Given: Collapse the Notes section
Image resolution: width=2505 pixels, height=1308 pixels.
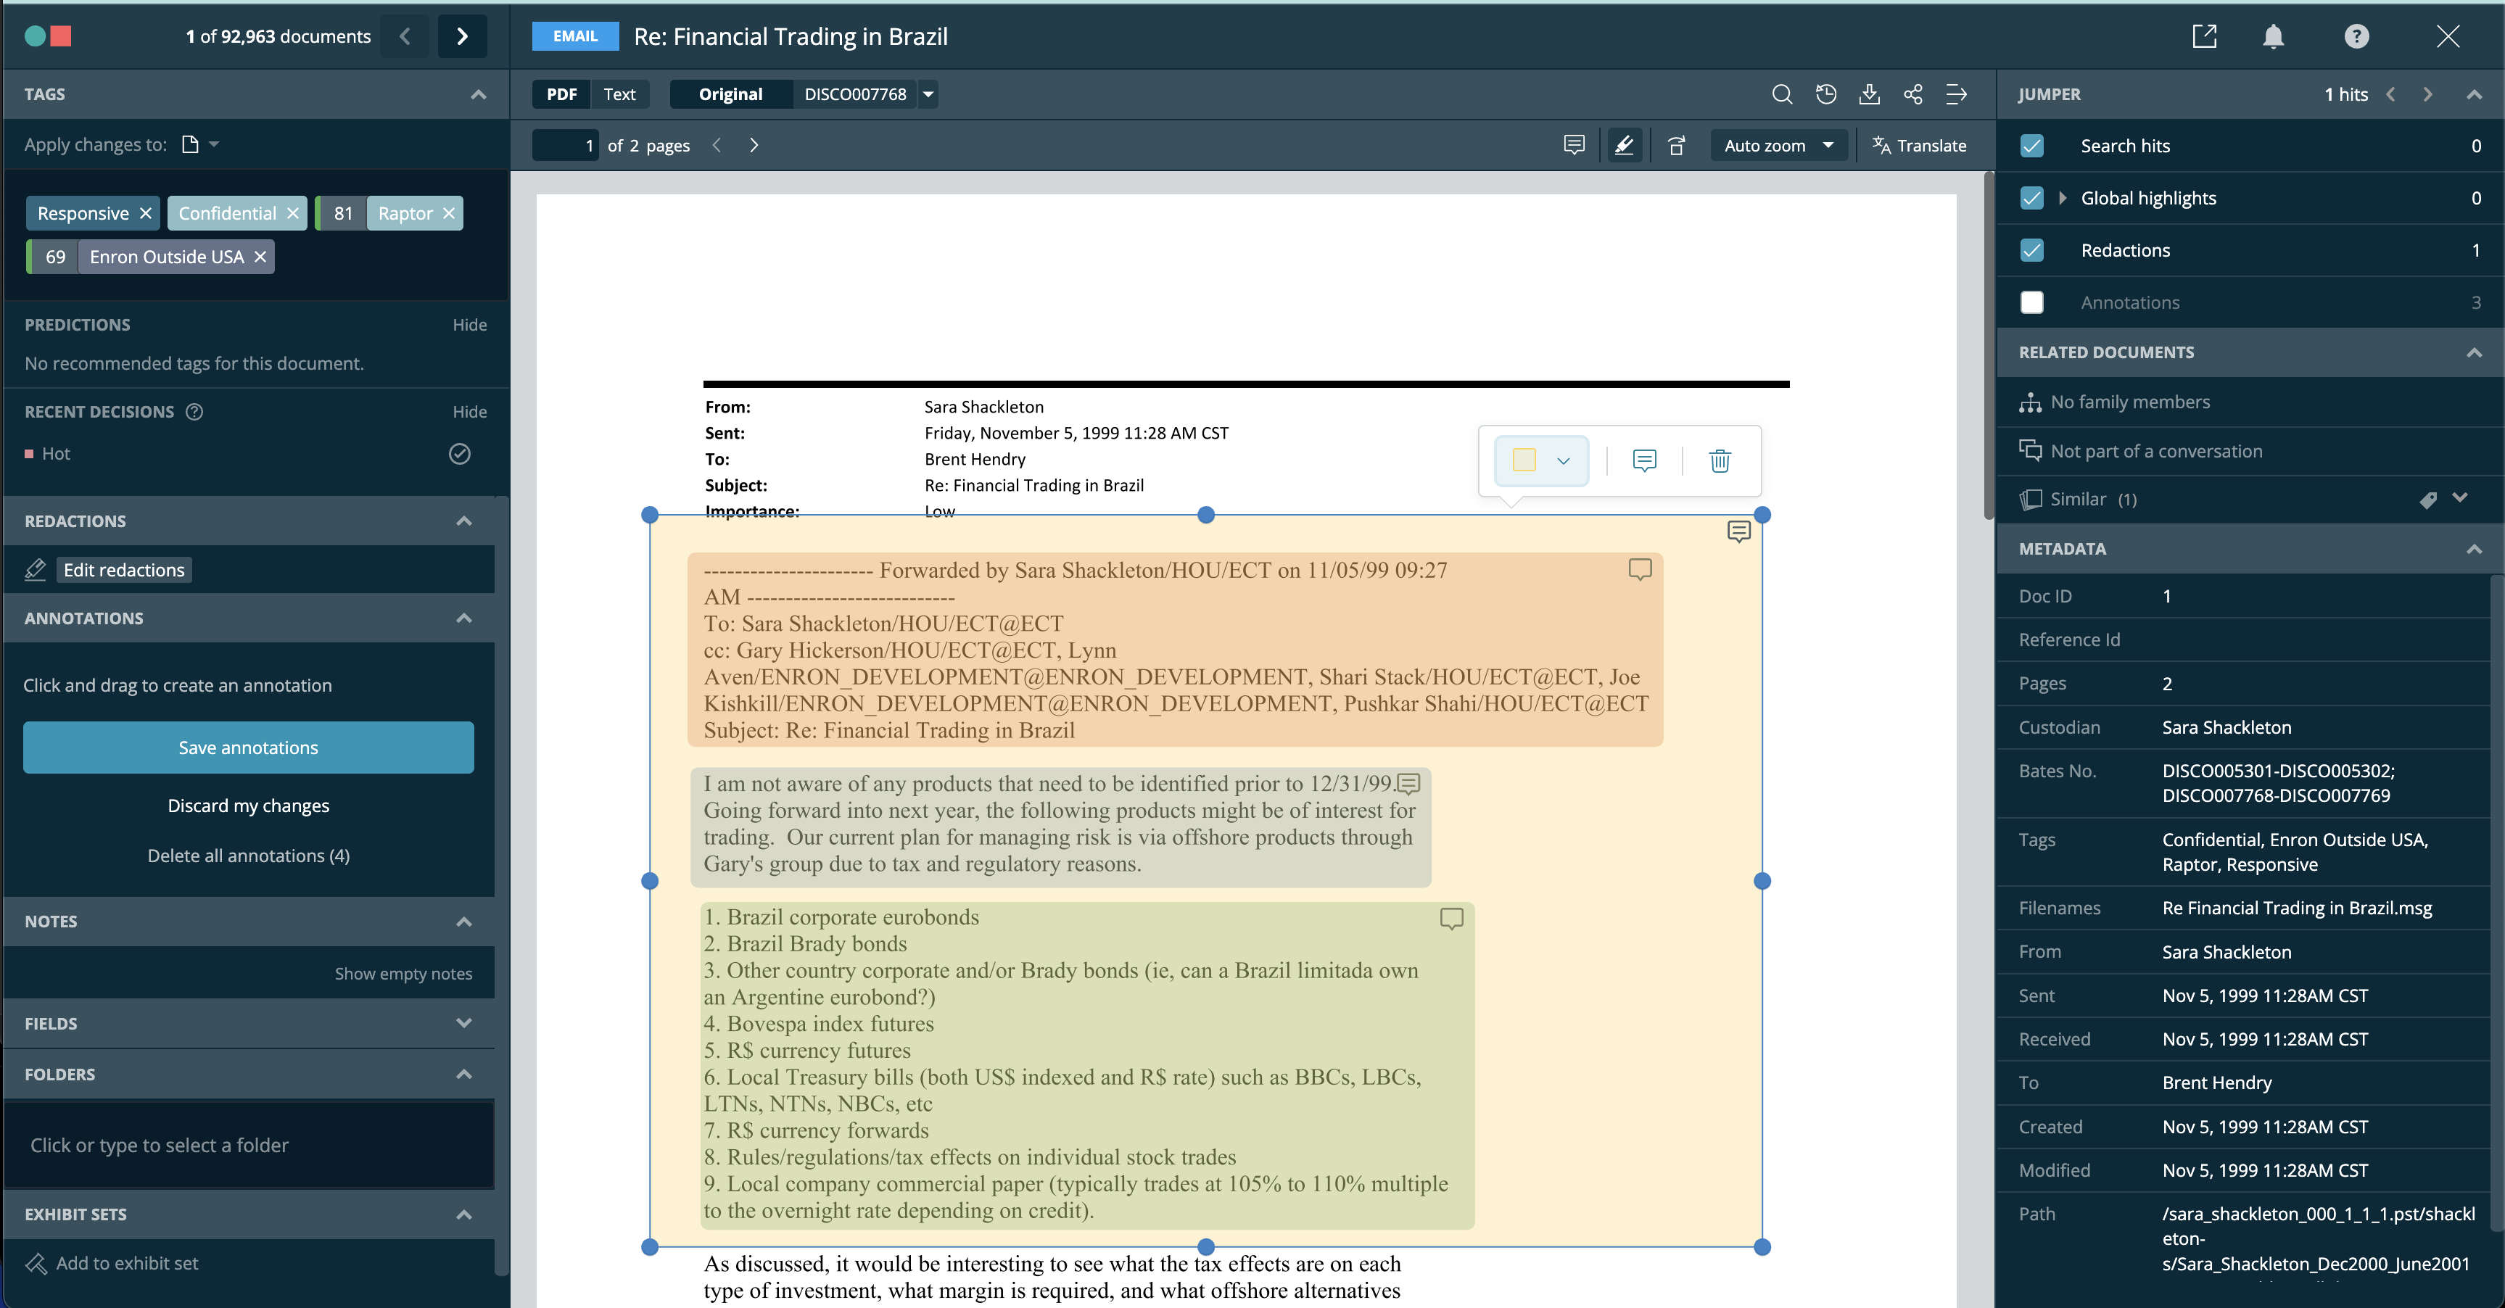Looking at the screenshot, I should pos(464,922).
